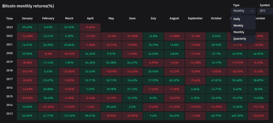
Task: Click the 2017 row label
Action: (9, 79)
